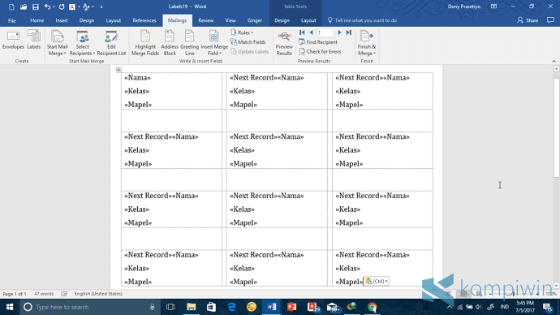
Task: Open Select Recipients dropdown
Action: 83,43
